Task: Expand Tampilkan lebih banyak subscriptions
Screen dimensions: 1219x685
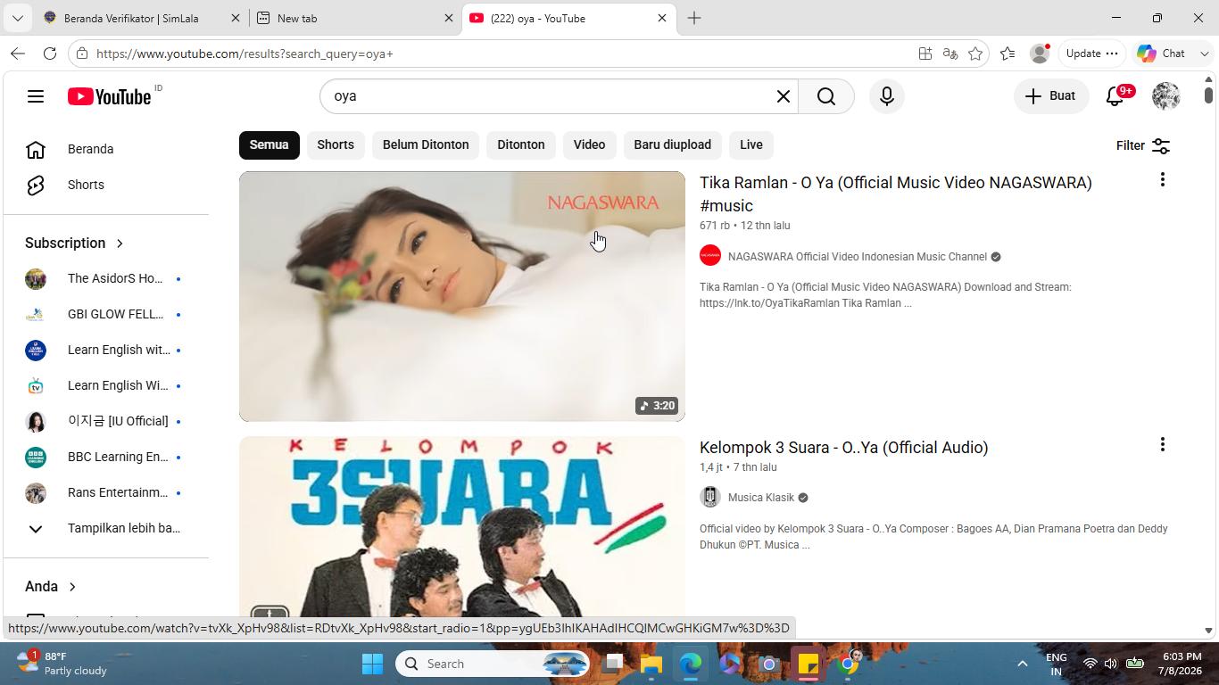Action: (106, 528)
